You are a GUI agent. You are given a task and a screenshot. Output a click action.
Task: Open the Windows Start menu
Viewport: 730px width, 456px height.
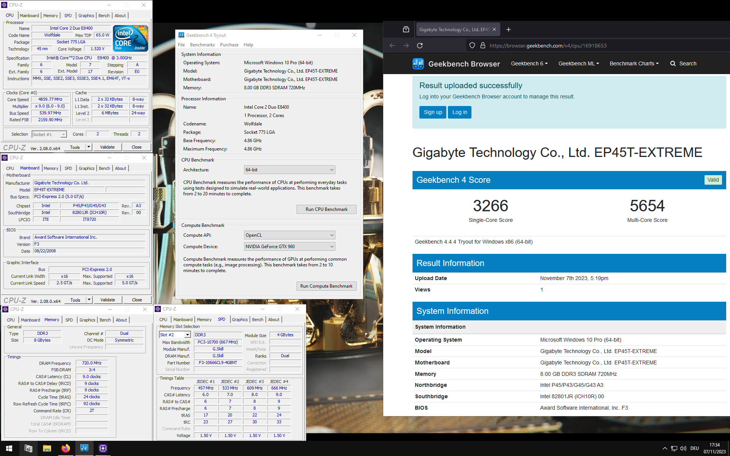[9, 448]
